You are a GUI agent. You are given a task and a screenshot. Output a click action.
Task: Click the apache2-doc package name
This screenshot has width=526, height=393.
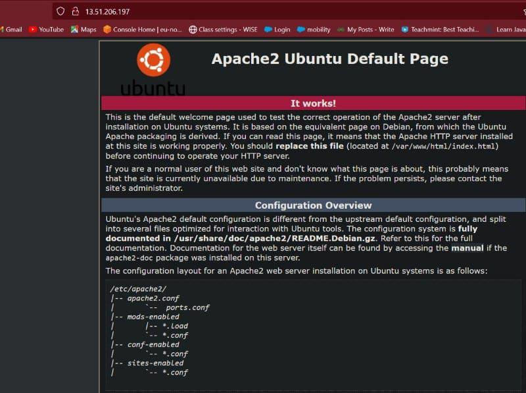130,258
